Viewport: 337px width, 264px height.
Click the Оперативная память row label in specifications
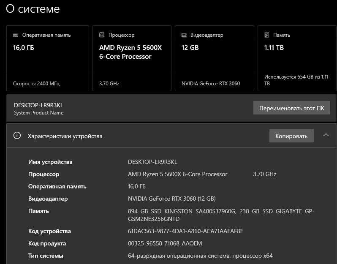tap(57, 186)
